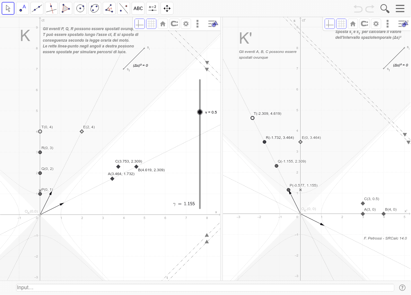
Task: Select the Angle tool
Action: click(109, 8)
